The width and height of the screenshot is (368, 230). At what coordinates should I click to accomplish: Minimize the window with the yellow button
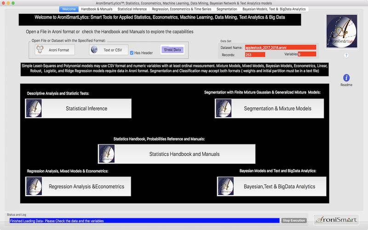pos(8,3)
